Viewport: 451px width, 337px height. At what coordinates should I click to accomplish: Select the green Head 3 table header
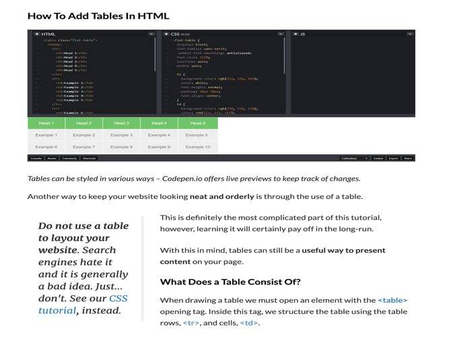[x=121, y=123]
